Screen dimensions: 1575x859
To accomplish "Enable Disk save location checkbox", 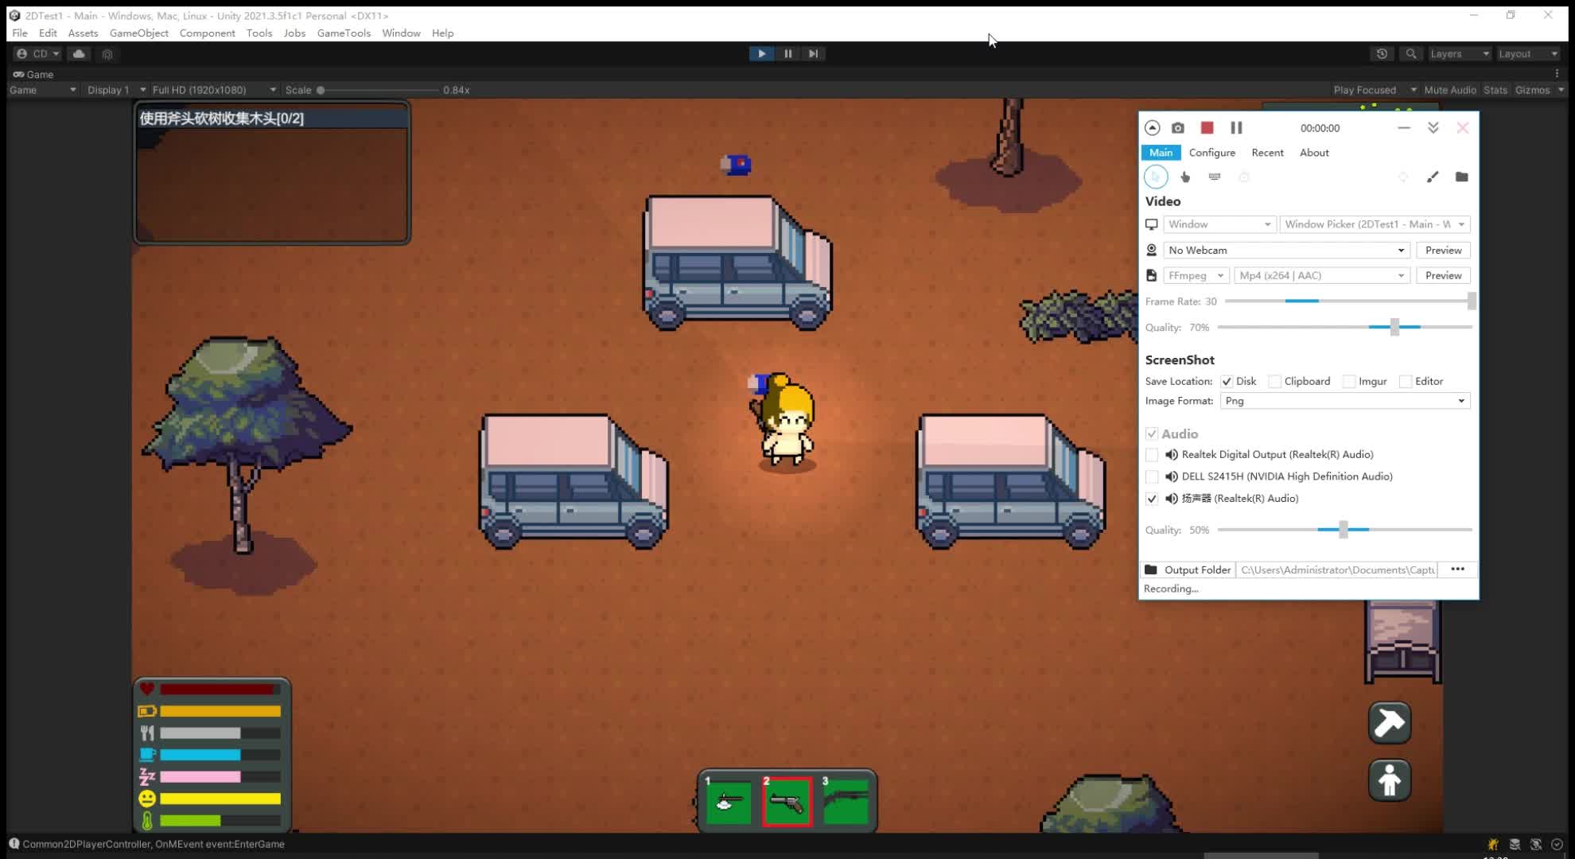I will pos(1226,381).
